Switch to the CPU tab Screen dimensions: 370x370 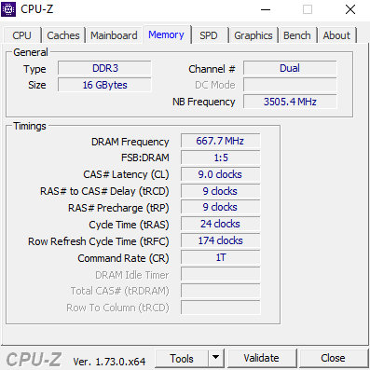pyautogui.click(x=21, y=35)
